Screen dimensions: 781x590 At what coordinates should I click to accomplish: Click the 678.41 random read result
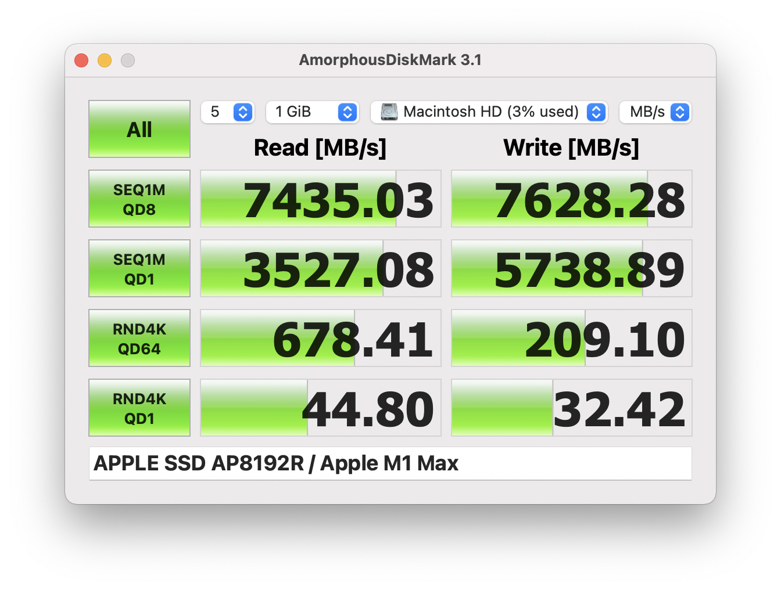(321, 338)
